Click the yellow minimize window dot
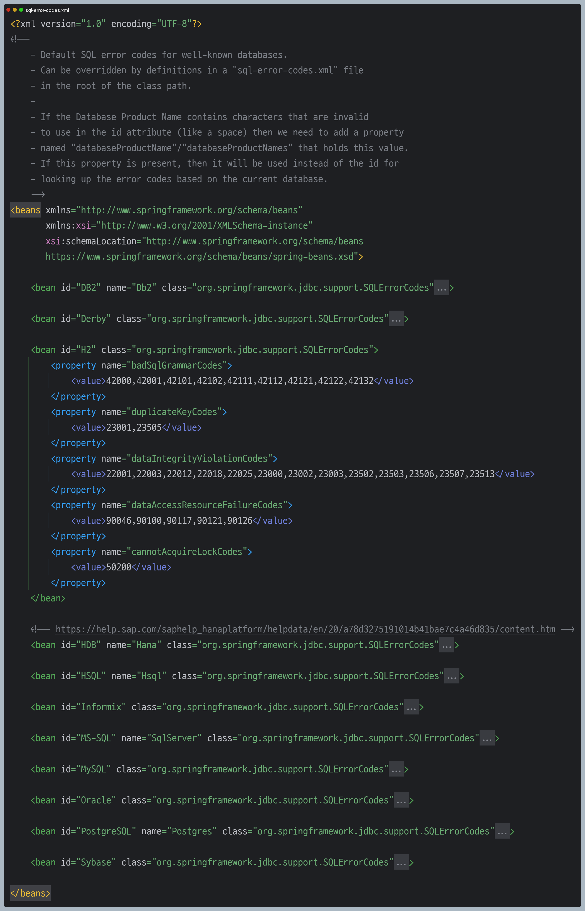 [15, 10]
